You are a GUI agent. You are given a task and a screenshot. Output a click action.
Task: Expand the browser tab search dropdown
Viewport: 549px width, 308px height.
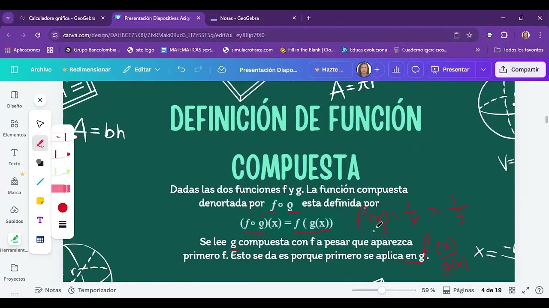click(8, 18)
